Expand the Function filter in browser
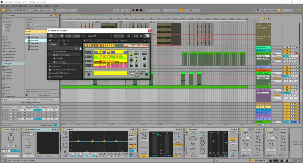 (x=29, y=19)
